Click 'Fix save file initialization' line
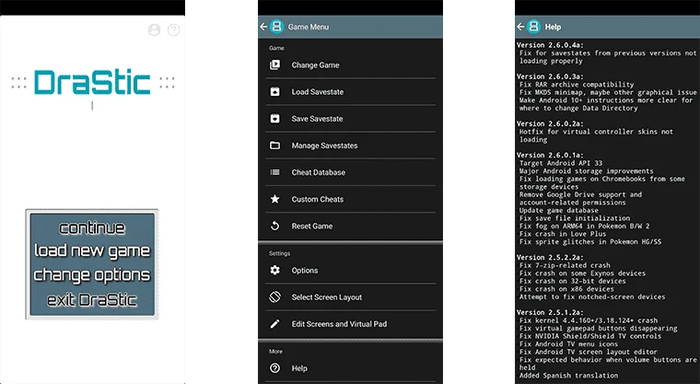This screenshot has height=384, width=700. [575, 218]
